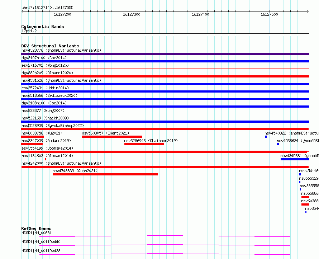This screenshot has height=259, width=319.
Task: Open nsv6033756 (Wu2021) variant
Action: tap(42, 133)
